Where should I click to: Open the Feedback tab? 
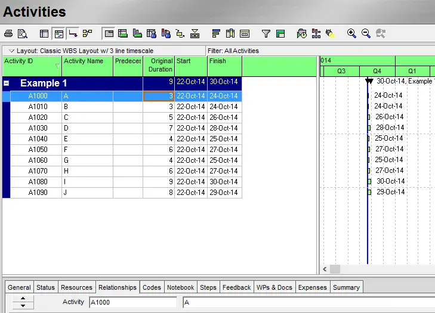point(237,287)
